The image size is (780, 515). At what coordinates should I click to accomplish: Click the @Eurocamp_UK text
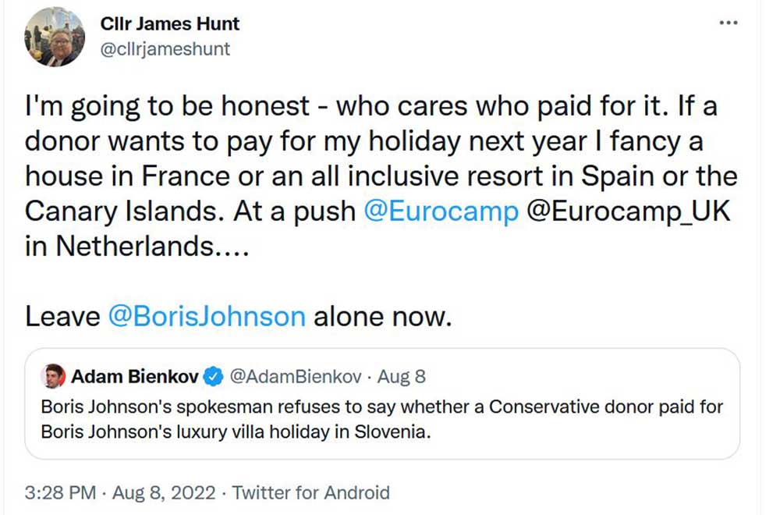[630, 211]
